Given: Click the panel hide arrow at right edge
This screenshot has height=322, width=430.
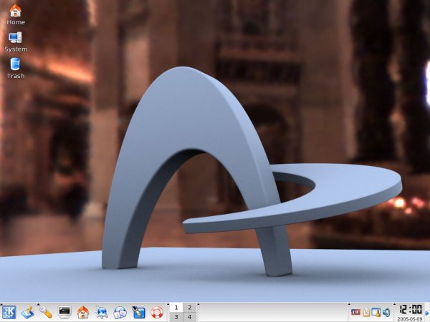Looking at the screenshot, I should [427, 312].
